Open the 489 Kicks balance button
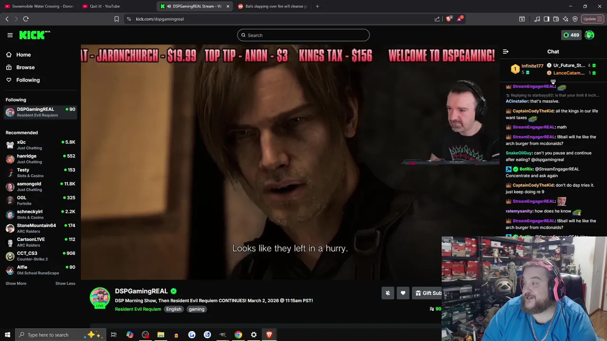This screenshot has width=607, height=341. pos(571,35)
